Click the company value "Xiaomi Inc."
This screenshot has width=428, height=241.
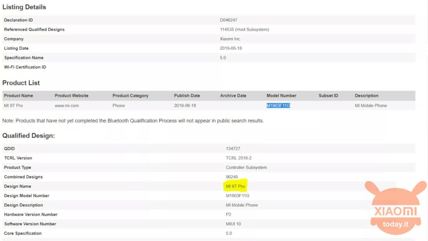(230, 39)
